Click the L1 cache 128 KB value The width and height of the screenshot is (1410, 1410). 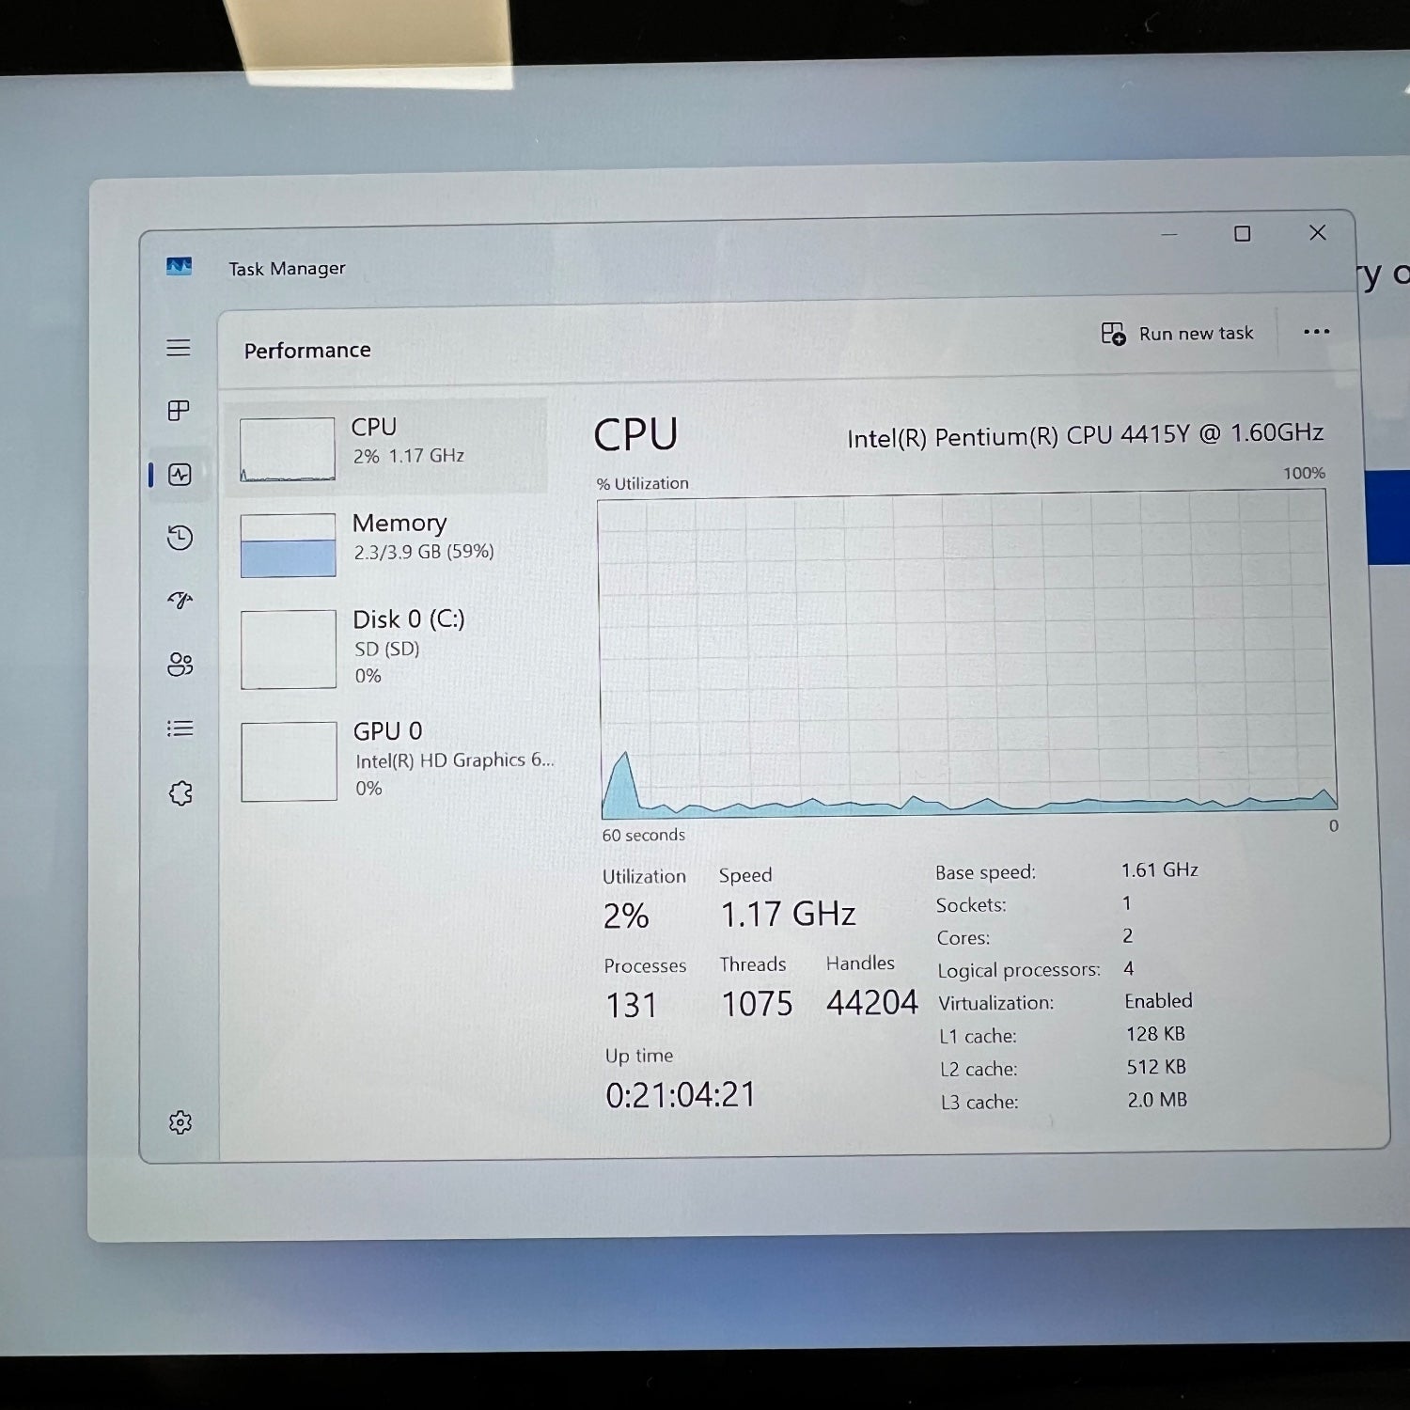click(1155, 1034)
